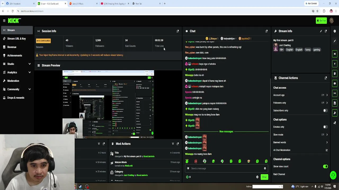The width and height of the screenshot is (339, 190).
Task: Open Stream URL & Key page
Action: [17, 39]
